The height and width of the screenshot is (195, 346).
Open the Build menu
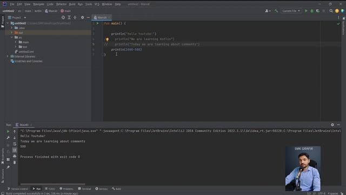pos(72,4)
